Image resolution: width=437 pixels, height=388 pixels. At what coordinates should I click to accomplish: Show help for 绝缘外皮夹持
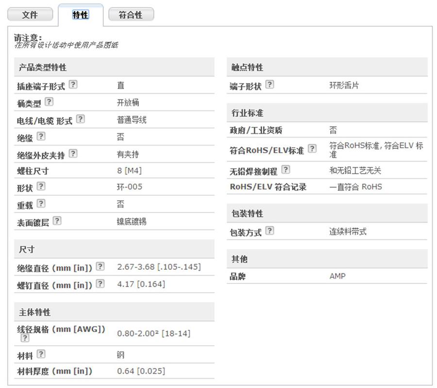(73, 153)
